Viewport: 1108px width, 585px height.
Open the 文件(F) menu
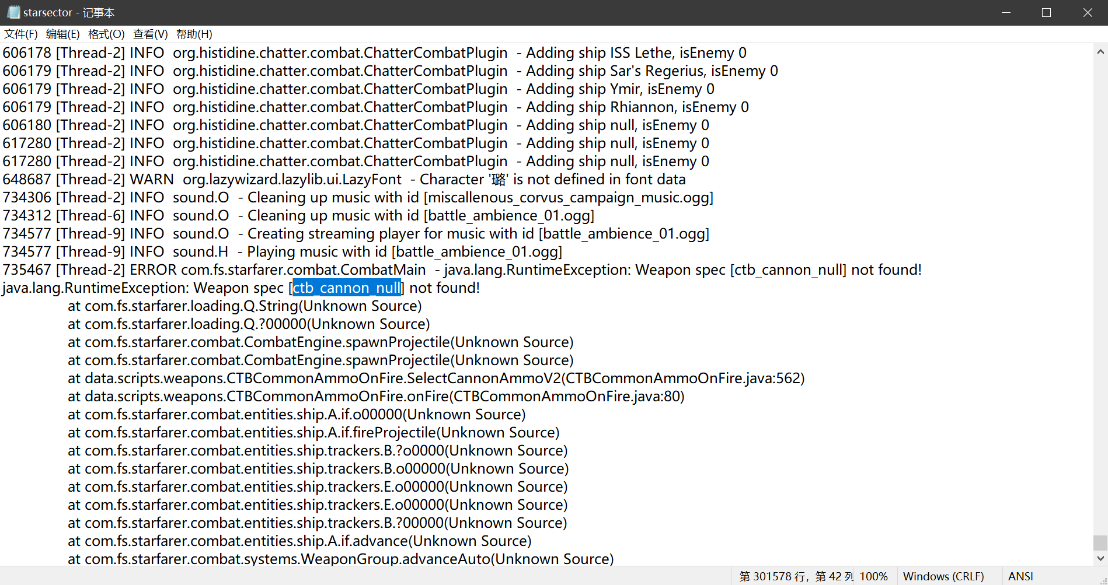pos(20,34)
